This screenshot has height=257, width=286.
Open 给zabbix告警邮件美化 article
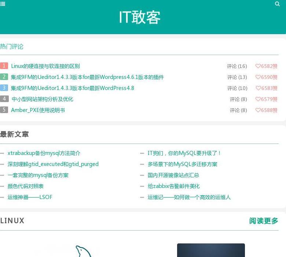click(174, 186)
